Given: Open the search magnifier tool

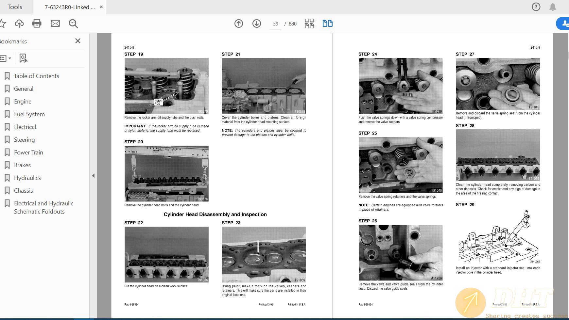Looking at the screenshot, I should coord(73,24).
